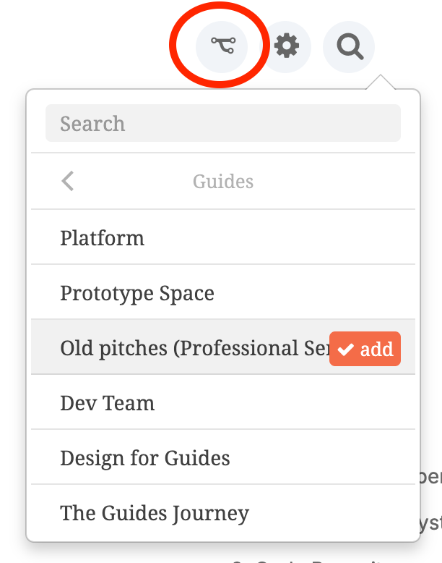
Task: Select Old pitches (Professional Ser… row
Action: point(223,347)
